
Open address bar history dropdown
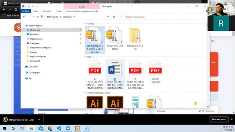coord(108,17)
